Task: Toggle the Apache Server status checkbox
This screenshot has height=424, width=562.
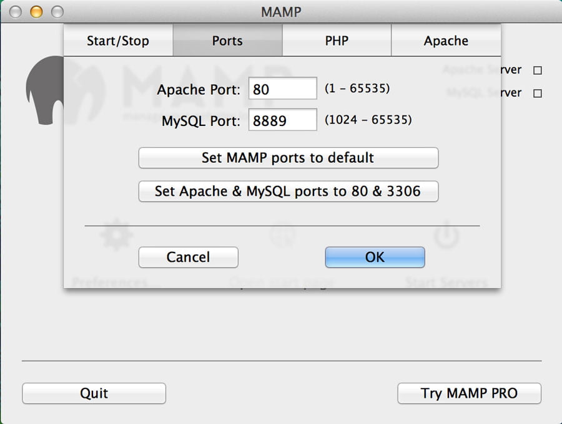Action: pos(537,70)
